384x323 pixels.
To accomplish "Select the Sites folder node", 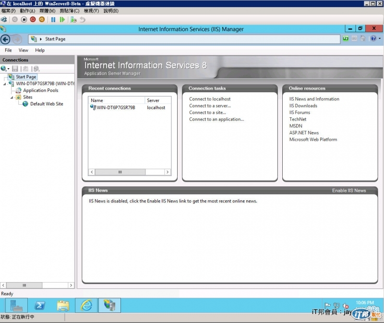I will tap(28, 97).
